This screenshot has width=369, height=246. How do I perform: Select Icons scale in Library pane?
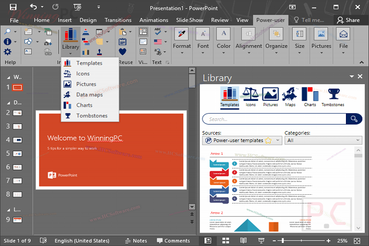tap(251, 97)
